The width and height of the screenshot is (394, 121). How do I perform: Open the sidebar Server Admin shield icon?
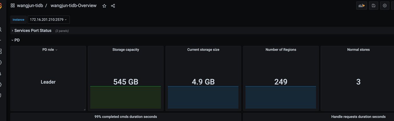(1, 95)
